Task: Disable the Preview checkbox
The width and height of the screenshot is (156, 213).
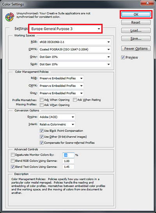Action: [x=123, y=57]
